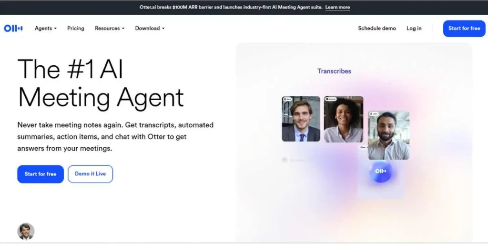Image resolution: width=488 pixels, height=244 pixels.
Task: Follow the Learn more link in the announcement banner
Action: pos(338,7)
